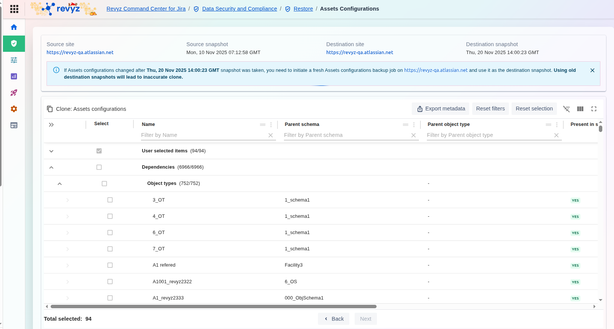Image resolution: width=614 pixels, height=329 pixels.
Task: Focus the Filter by Name input
Action: tap(203, 135)
